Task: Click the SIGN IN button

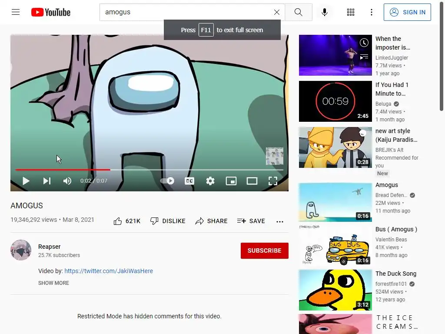Action: click(x=407, y=12)
